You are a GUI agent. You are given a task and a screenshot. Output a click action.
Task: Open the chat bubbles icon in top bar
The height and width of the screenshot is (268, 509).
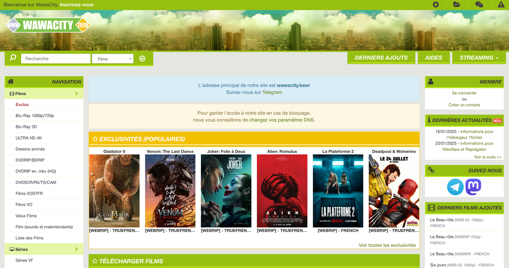pos(479,4)
